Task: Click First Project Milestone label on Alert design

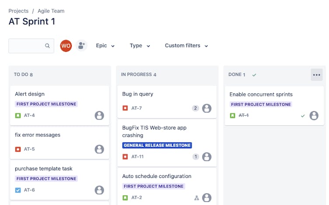Action: pos(46,104)
